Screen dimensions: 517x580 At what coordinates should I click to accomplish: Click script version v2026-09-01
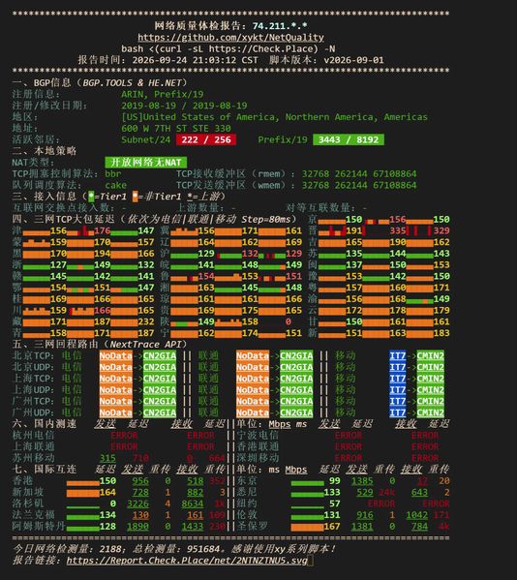353,60
